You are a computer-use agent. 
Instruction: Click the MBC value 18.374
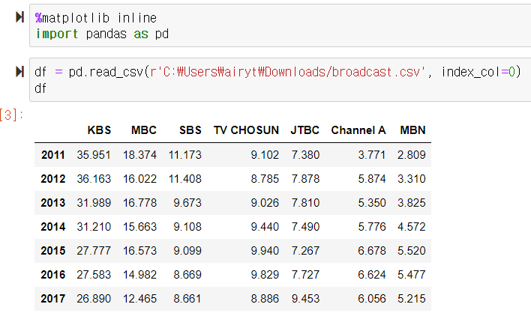coord(139,155)
